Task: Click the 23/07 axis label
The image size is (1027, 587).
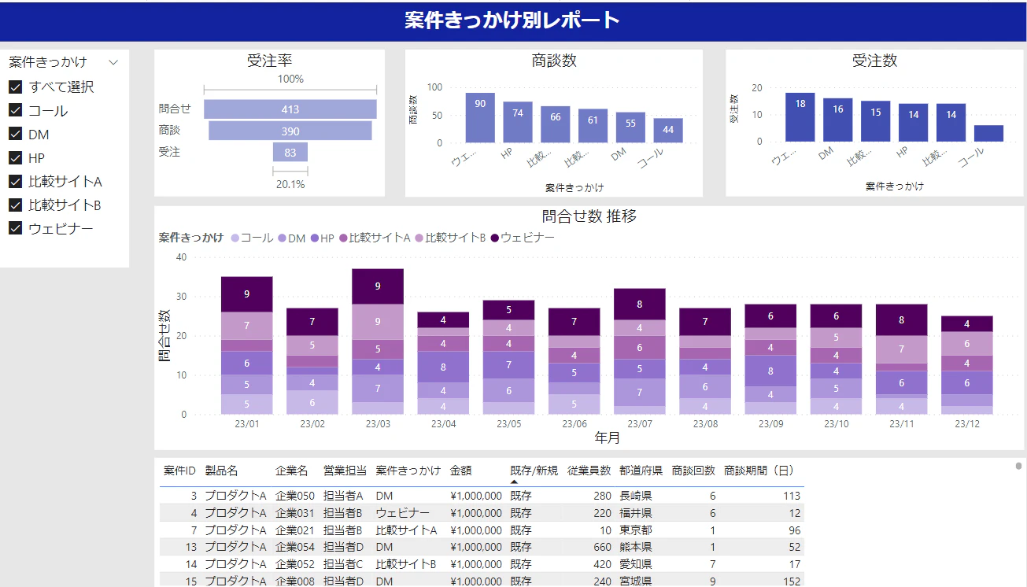Action: click(640, 423)
